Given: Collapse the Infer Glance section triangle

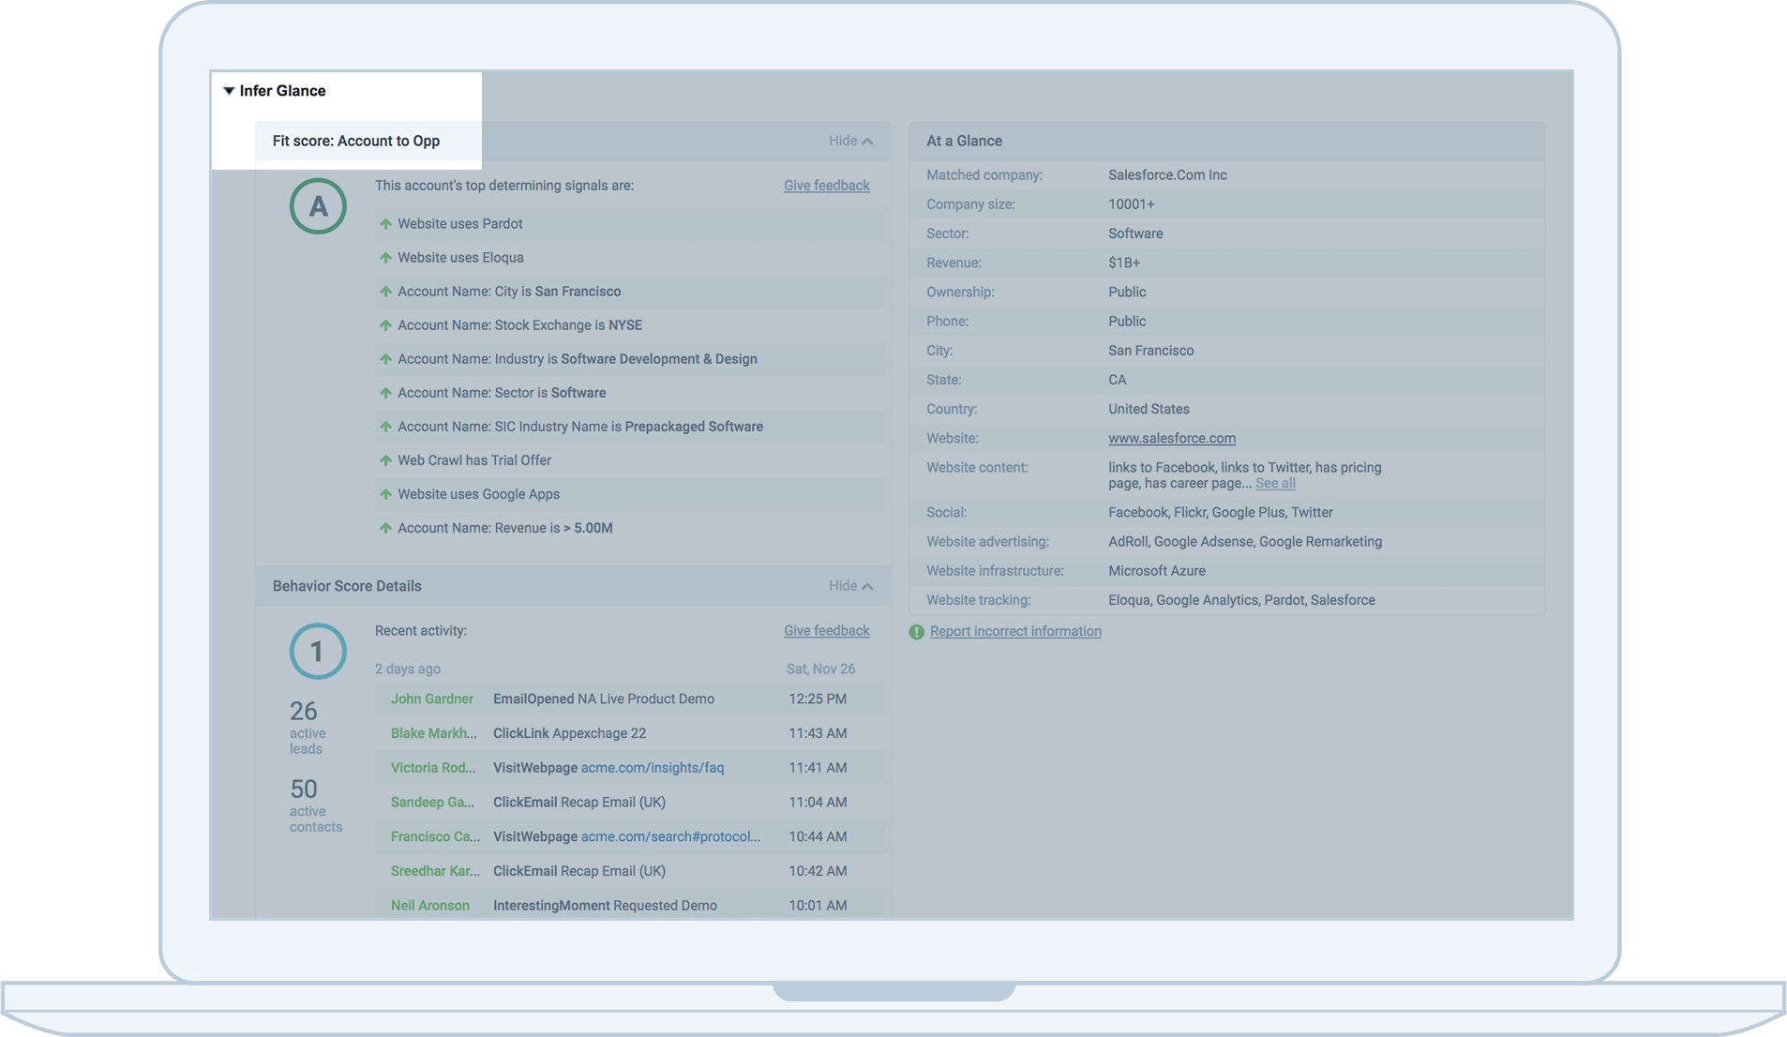Looking at the screenshot, I should pyautogui.click(x=229, y=91).
